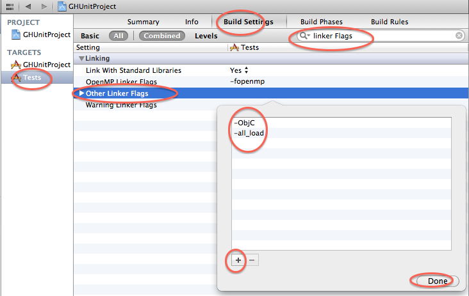
Task: Click the search magnifier icon in filter field
Action: (x=303, y=36)
